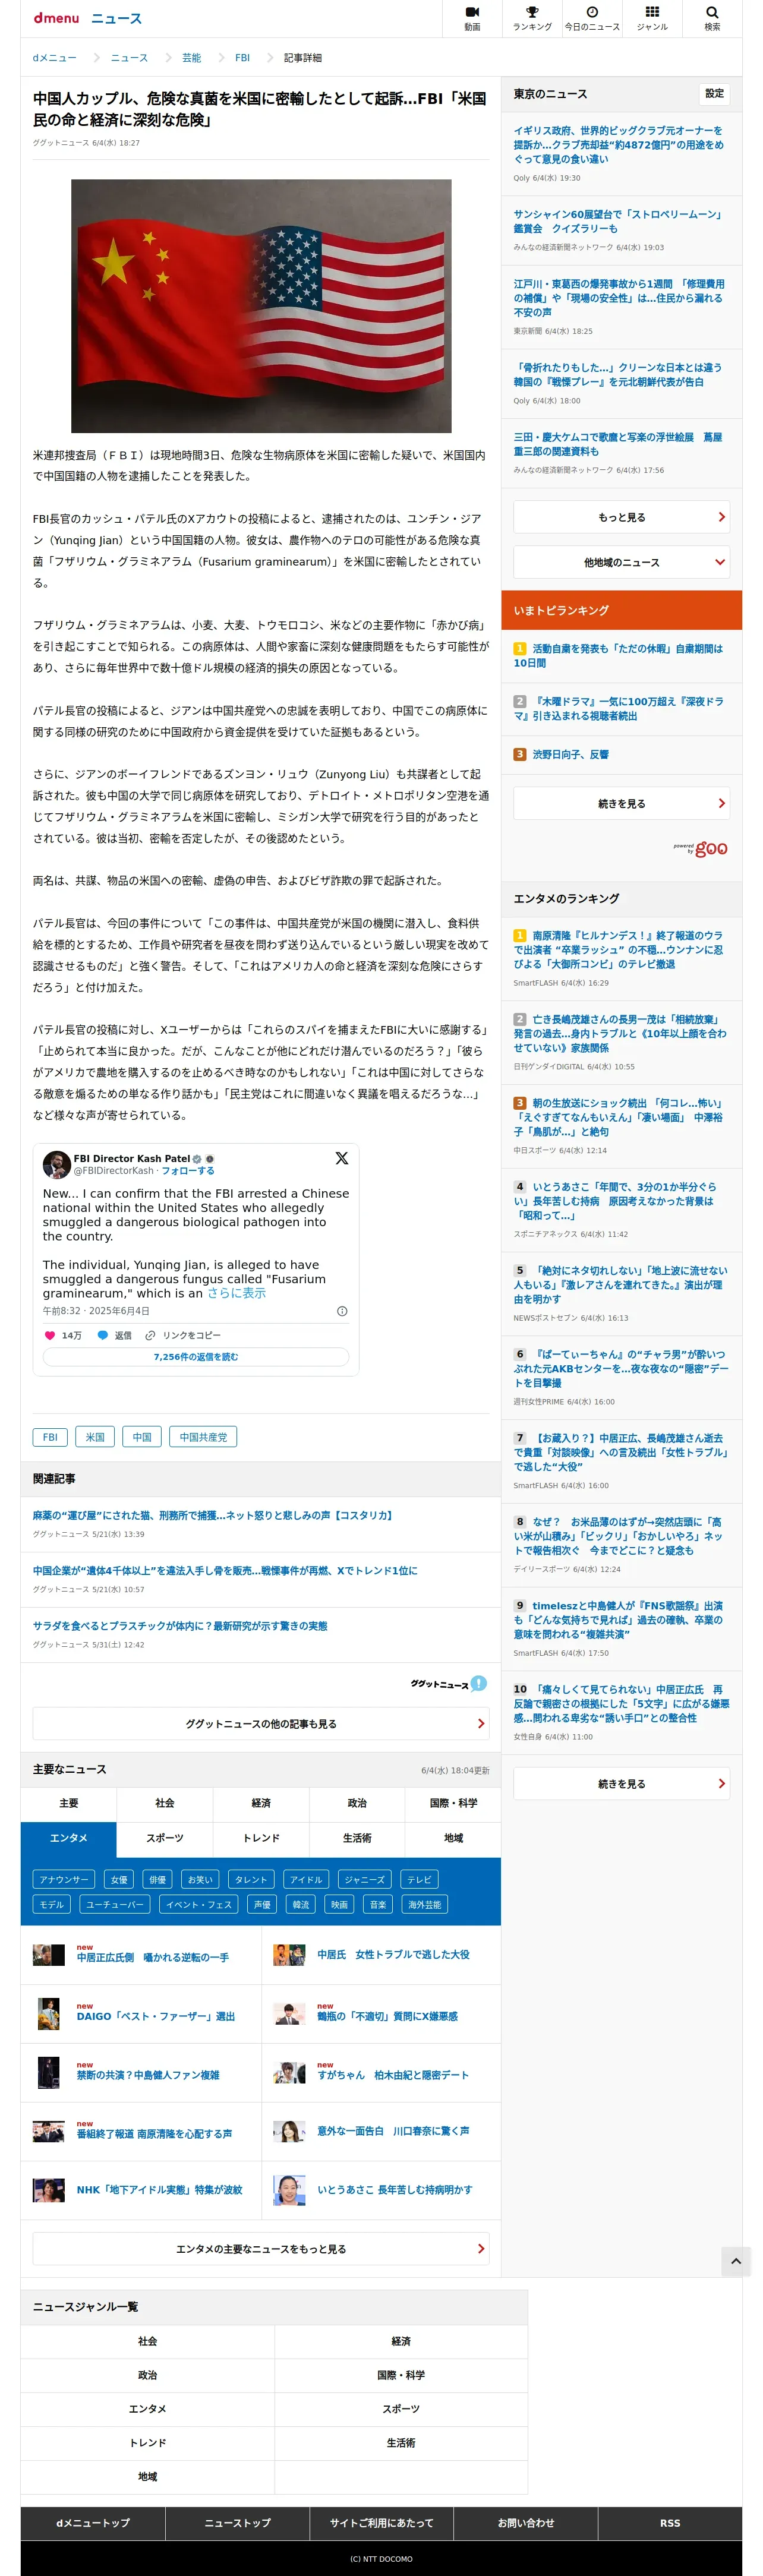Click the X logo in embedded tweet

point(341,1158)
